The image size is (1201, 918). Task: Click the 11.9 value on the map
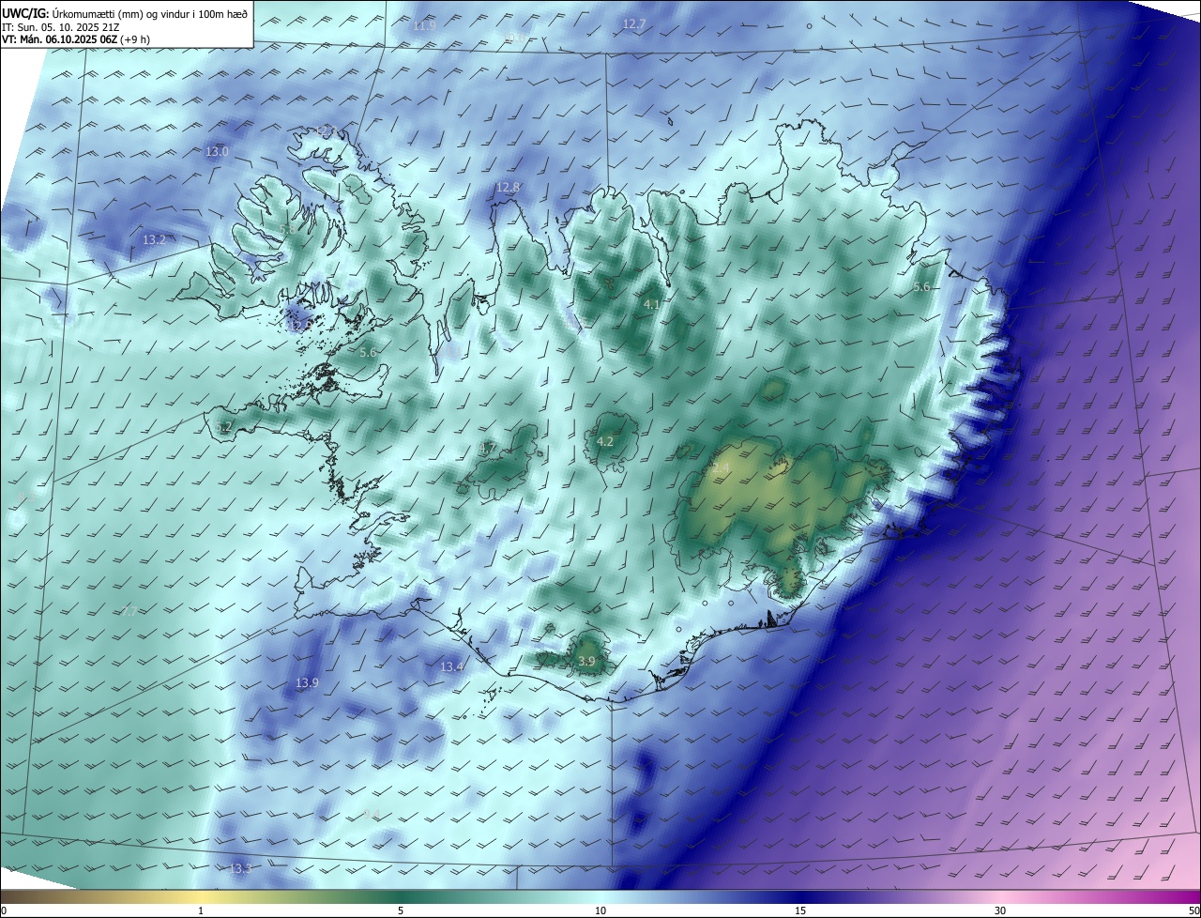424,25
